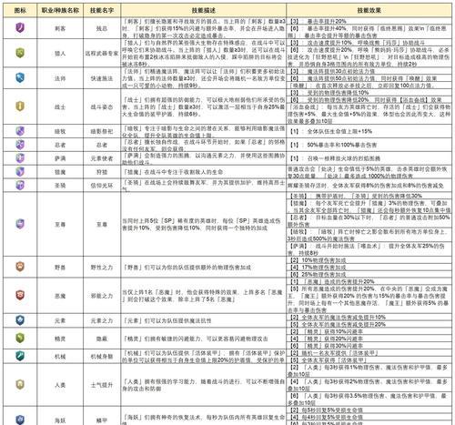The height and width of the screenshot is (425, 455).
Task: Click the 50%暴击率和100%暴击伤害 effect cell
Action: 369,145
